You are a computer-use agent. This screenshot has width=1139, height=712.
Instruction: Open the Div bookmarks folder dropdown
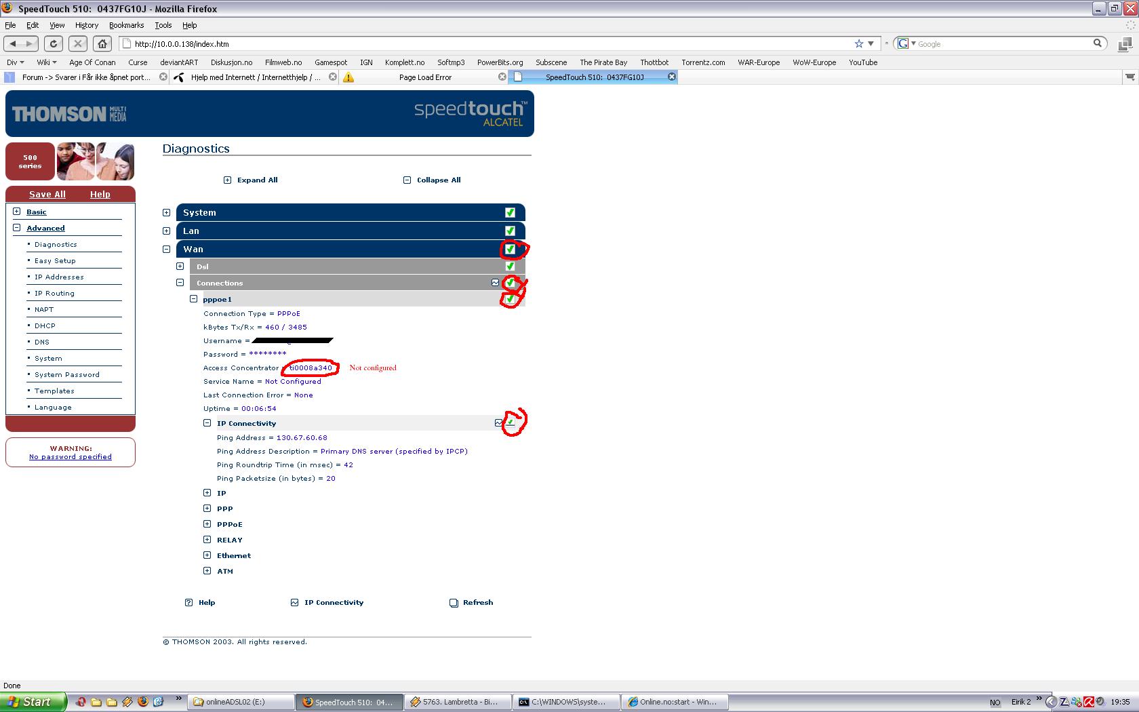[x=16, y=62]
